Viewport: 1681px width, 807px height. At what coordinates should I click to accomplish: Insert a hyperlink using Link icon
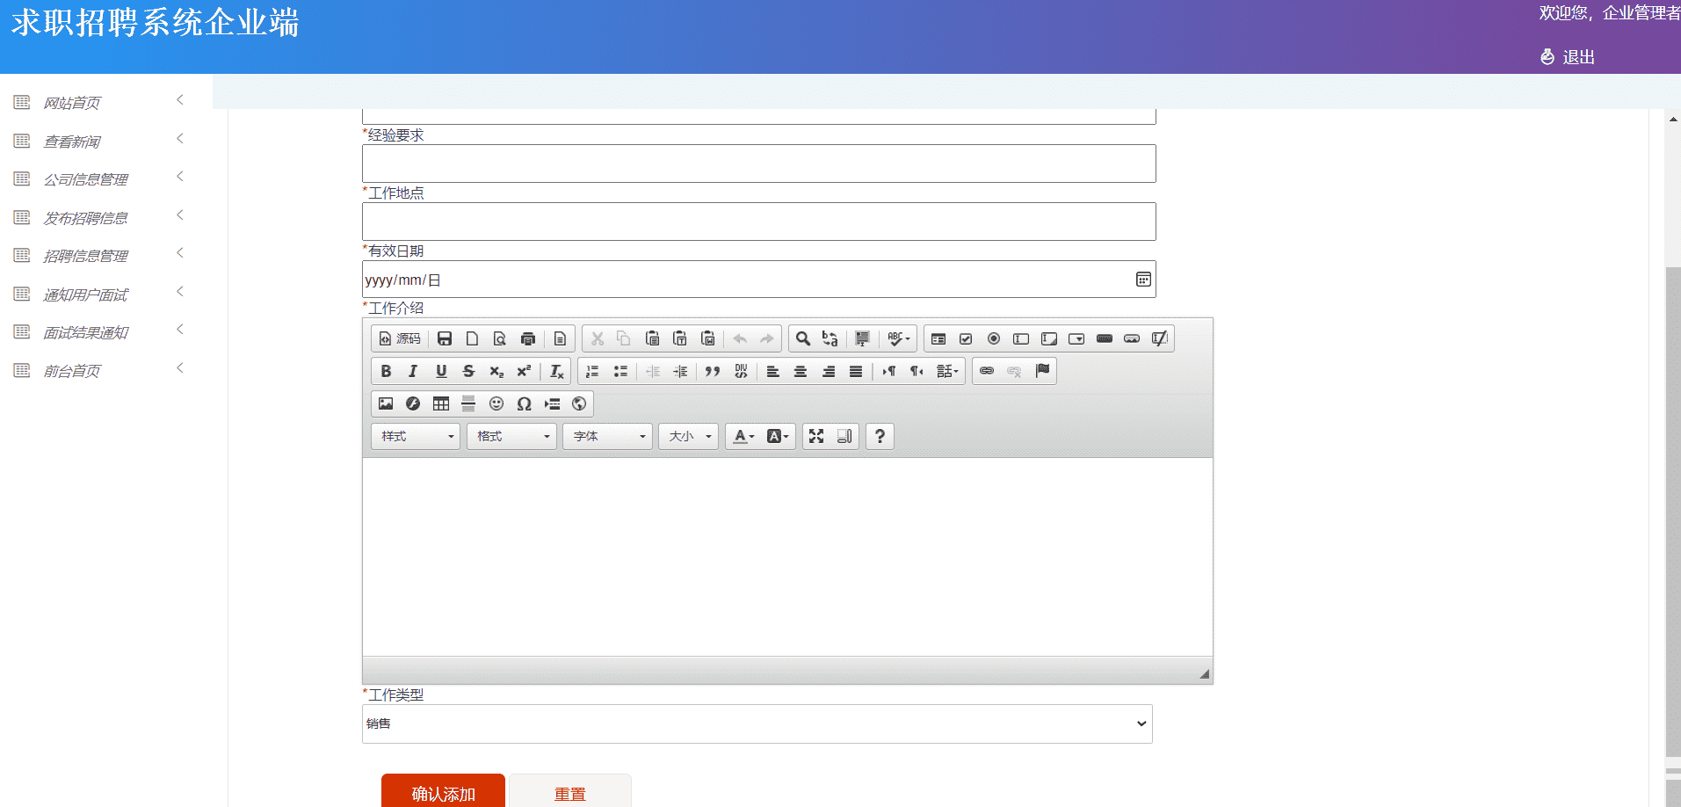987,371
